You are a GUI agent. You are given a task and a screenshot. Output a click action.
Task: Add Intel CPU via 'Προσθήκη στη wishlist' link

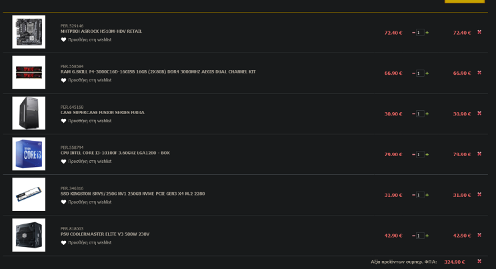(x=90, y=162)
